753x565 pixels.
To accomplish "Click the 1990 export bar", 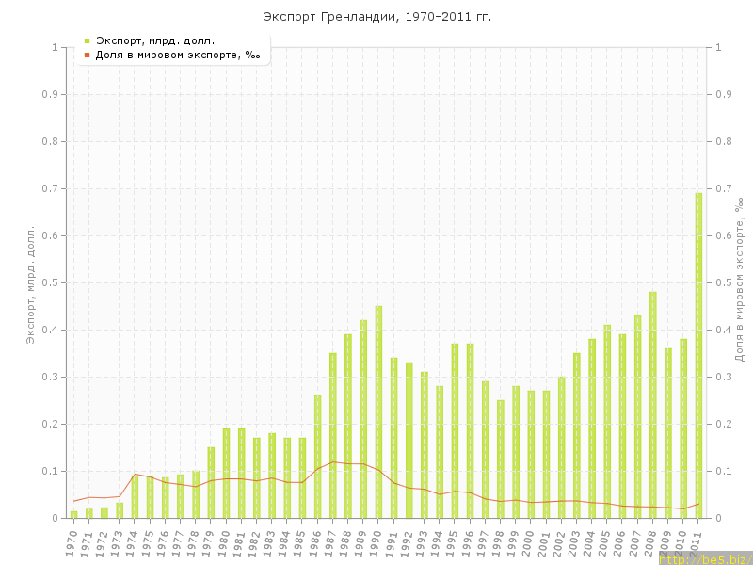I will tap(378, 412).
